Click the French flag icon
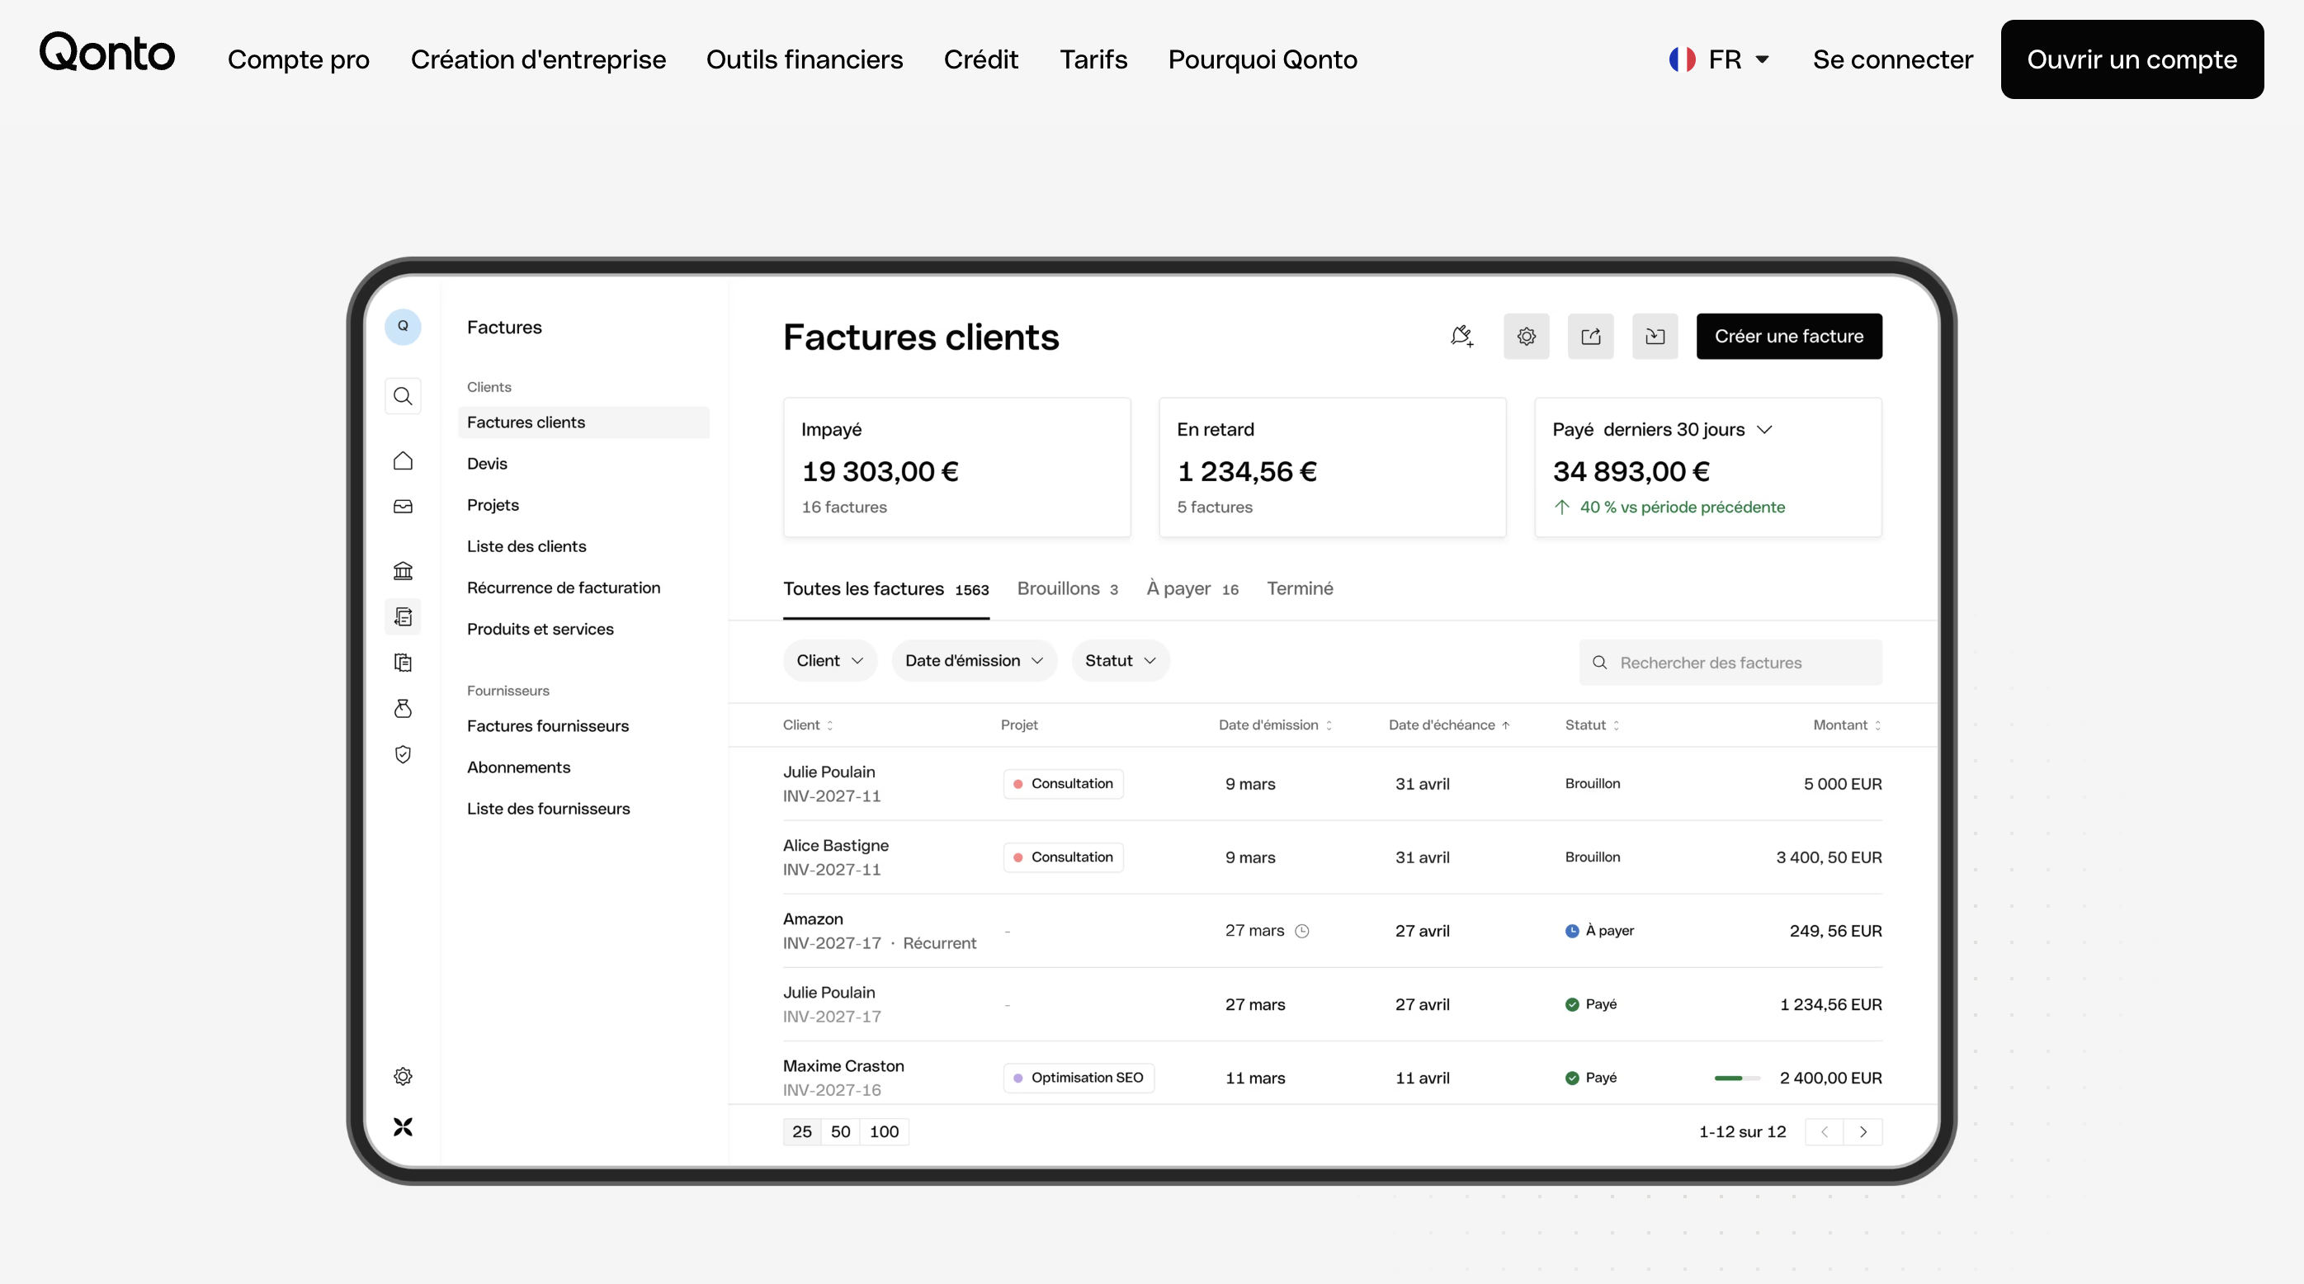The height and width of the screenshot is (1284, 2304). 1683,59
